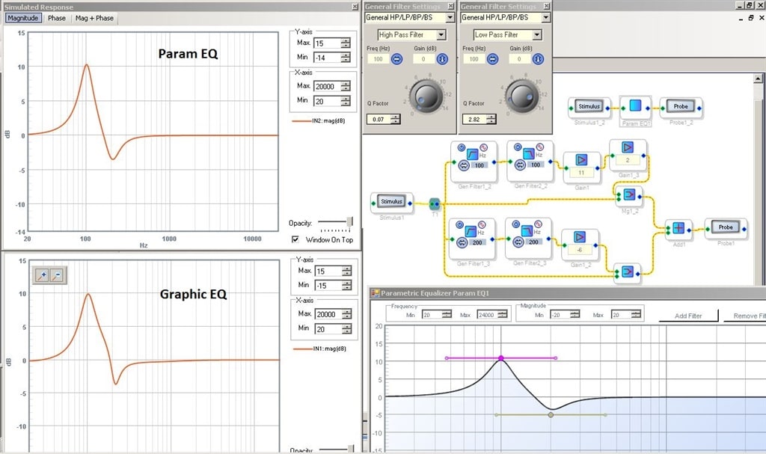Image resolution: width=766 pixels, height=454 pixels.
Task: Click the magenta peak handle on the Parametric Equalizer curve
Action: 501,358
